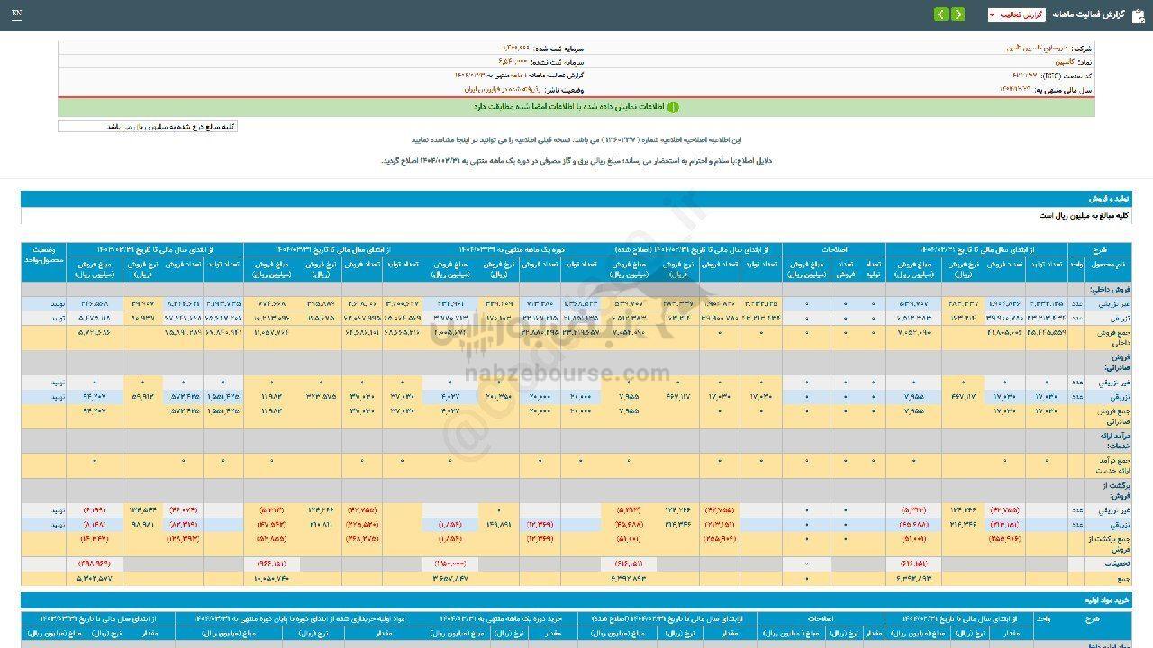Go to next report with right arrow

pos(958,14)
